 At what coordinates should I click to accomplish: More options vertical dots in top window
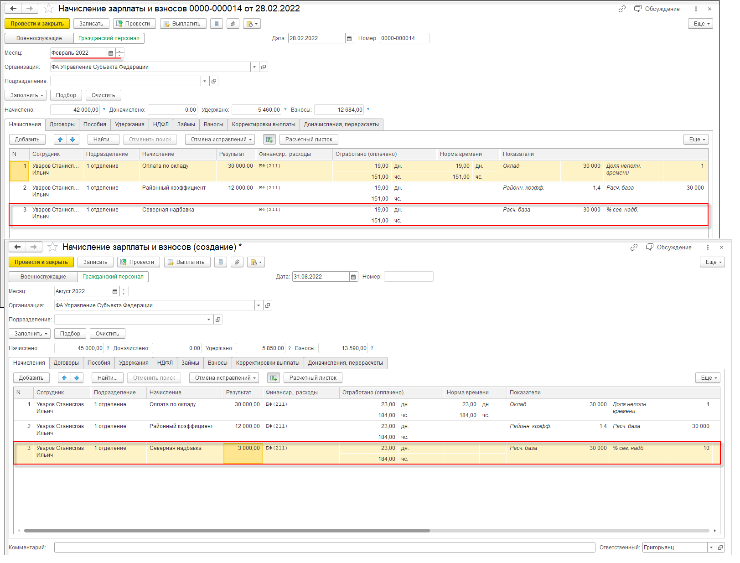point(696,9)
